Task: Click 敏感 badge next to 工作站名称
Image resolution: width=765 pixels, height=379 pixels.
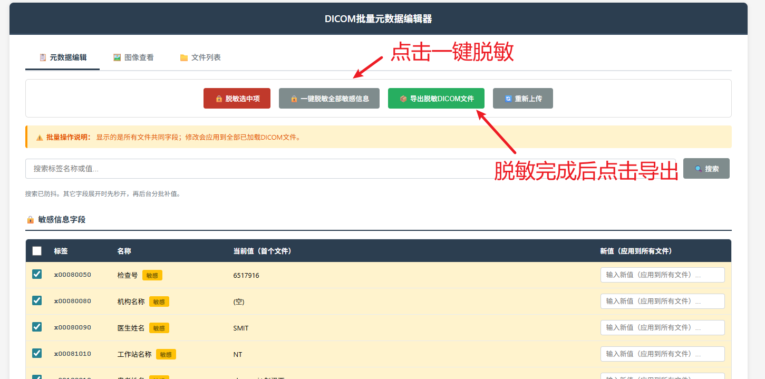Action: click(166, 354)
